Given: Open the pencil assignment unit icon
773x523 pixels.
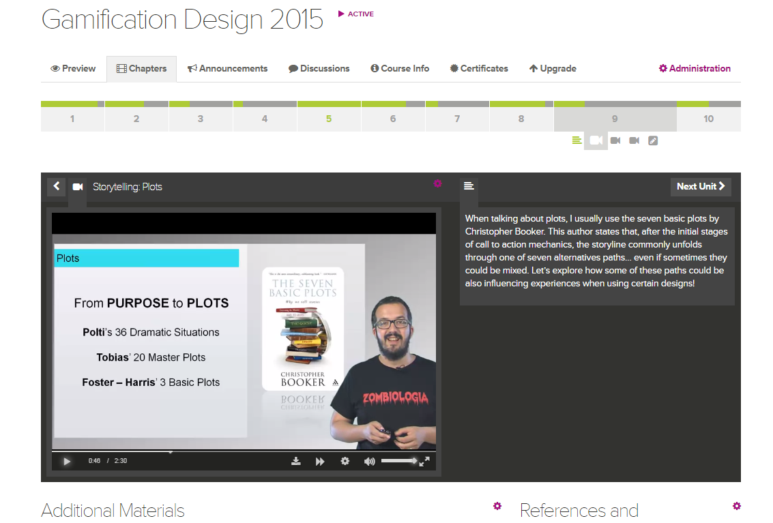Looking at the screenshot, I should [653, 140].
